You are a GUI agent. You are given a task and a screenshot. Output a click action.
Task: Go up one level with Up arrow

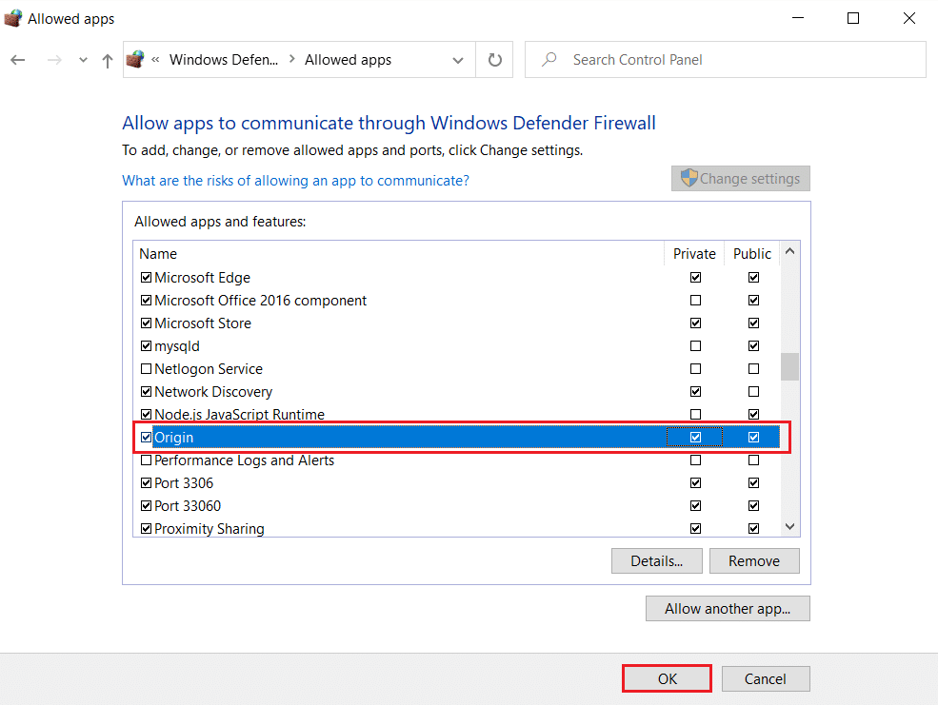pos(107,60)
